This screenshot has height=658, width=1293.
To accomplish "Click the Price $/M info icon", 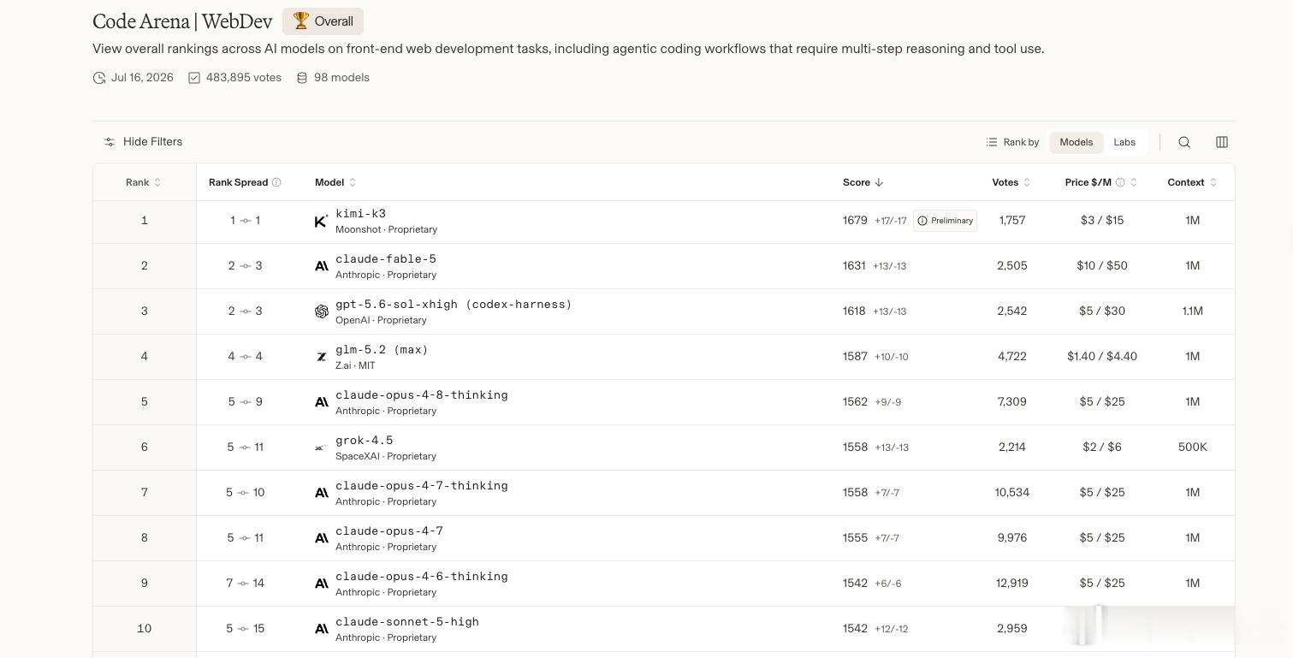I will [1120, 182].
